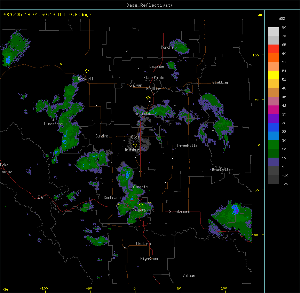Click the HighRiver label
This screenshot has height=293, width=300.
150,259
